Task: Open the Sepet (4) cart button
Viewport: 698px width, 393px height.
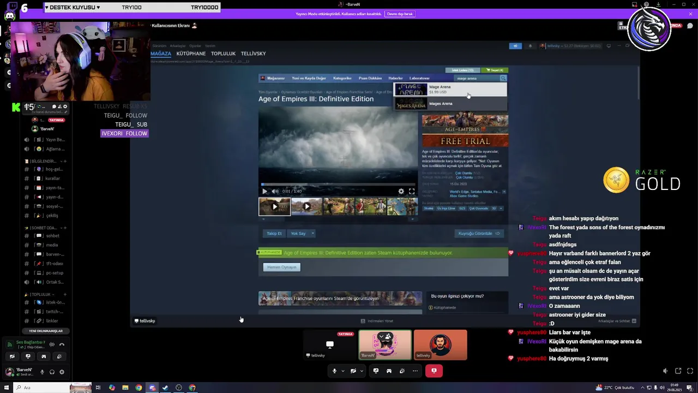Action: (x=496, y=70)
